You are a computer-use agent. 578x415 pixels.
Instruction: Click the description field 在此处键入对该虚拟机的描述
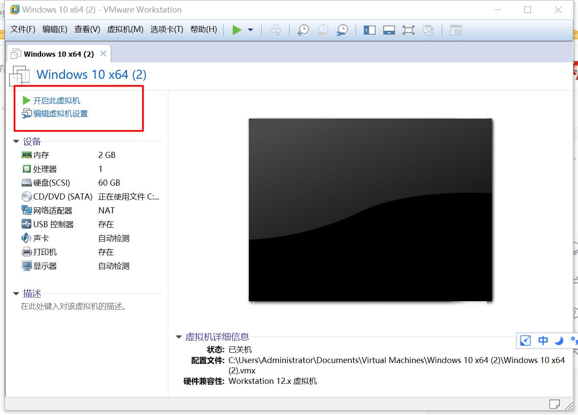pyautogui.click(x=74, y=306)
